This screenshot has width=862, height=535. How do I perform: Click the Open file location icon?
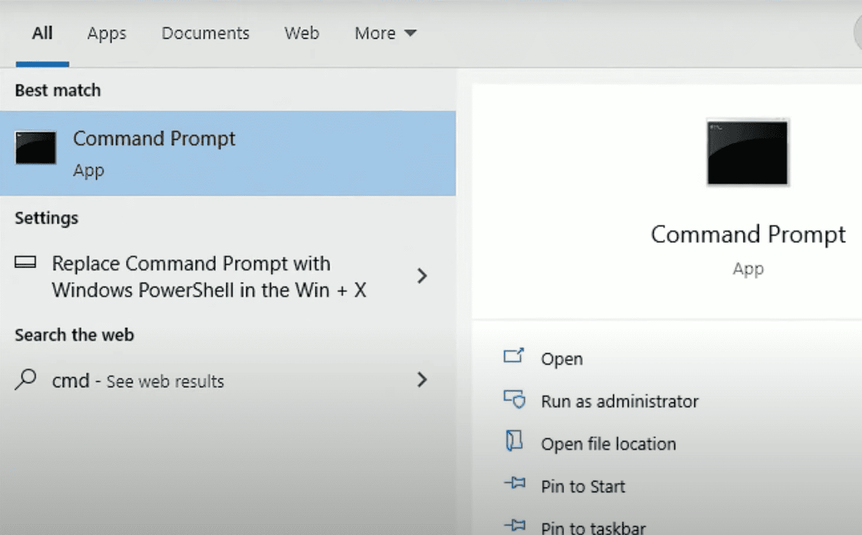(514, 441)
